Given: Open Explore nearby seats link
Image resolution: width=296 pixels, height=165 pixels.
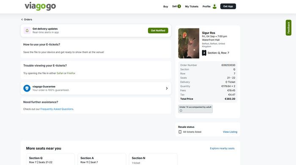Looking at the screenshot, I should (222, 149).
